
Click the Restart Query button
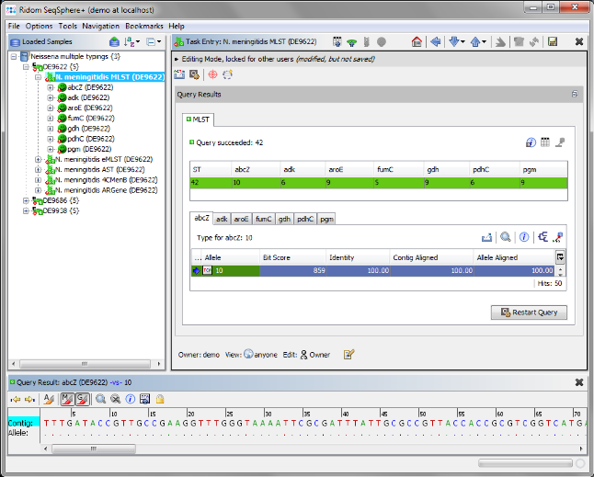point(529,312)
